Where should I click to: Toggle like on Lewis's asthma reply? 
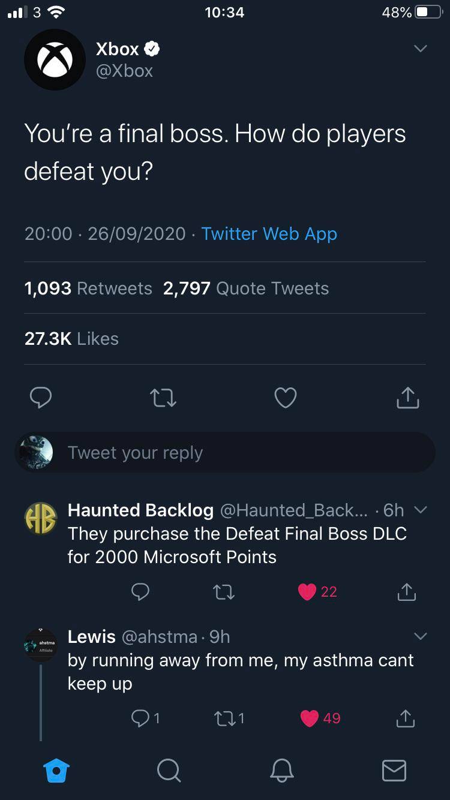310,718
